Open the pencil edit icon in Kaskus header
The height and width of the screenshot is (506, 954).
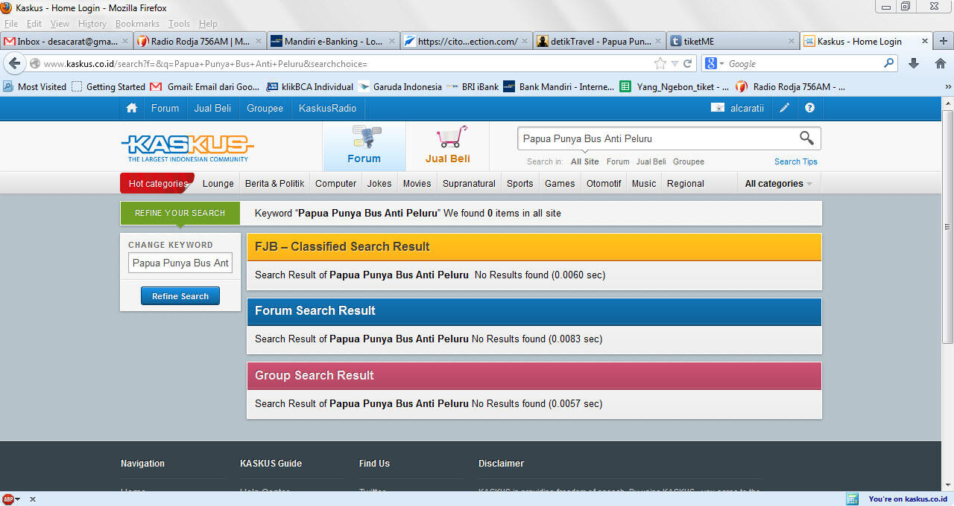tap(785, 108)
